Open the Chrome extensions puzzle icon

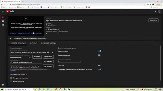coord(151,5)
